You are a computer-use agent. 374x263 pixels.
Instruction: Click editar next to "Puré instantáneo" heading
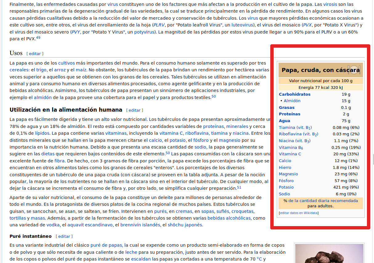coord(64,236)
